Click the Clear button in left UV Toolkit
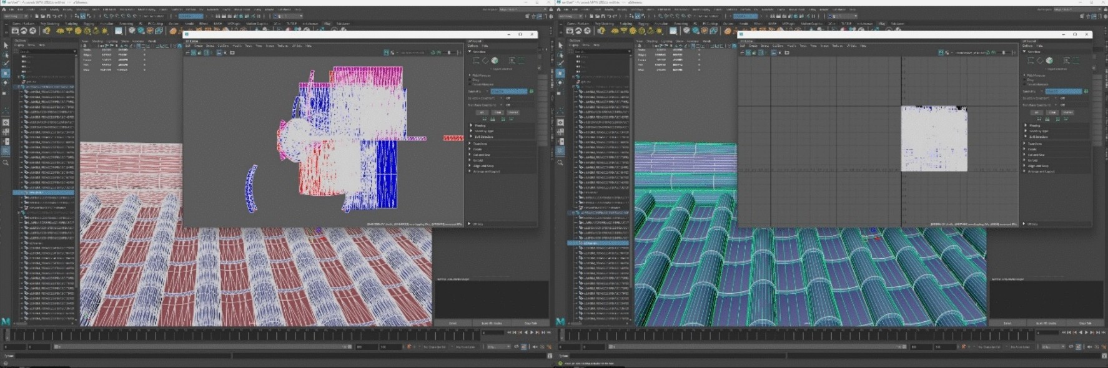The height and width of the screenshot is (368, 1108). (x=498, y=112)
